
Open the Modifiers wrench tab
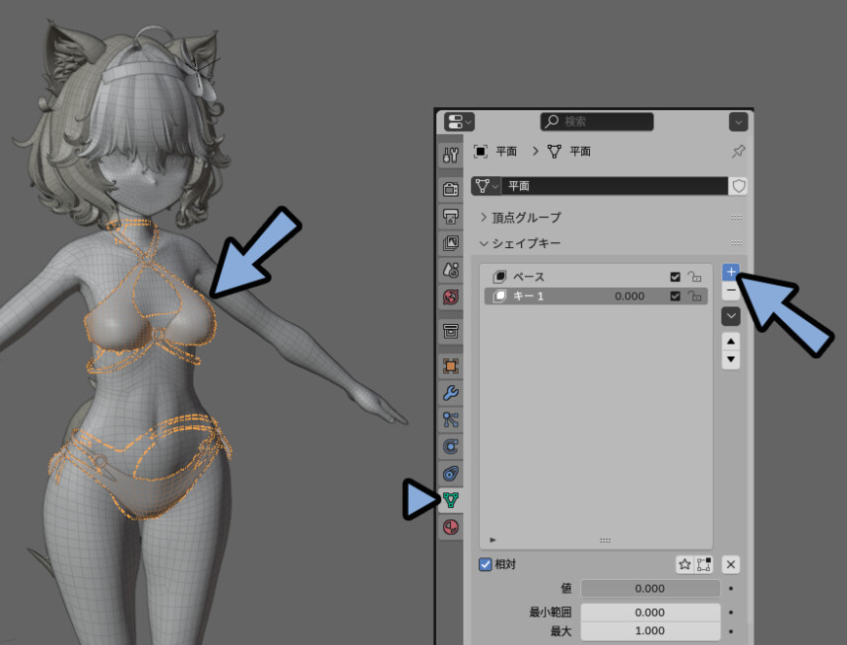[450, 393]
